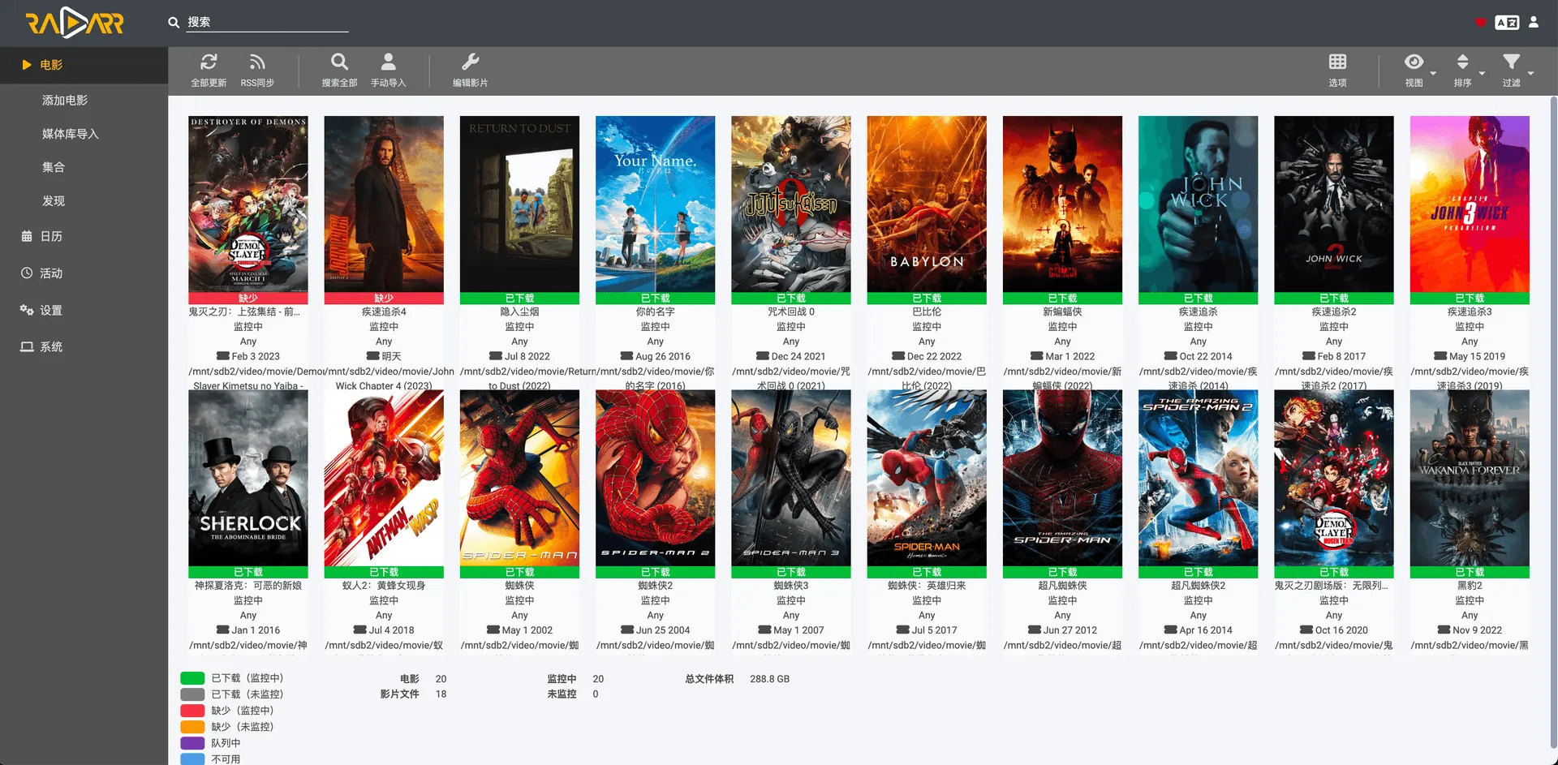
Task: Click the wrench movie editor icon
Action: pos(470,62)
